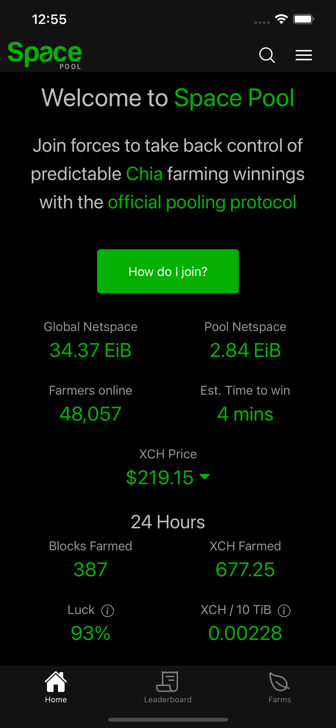Tap the Home house icon
336x728 pixels.
pyautogui.click(x=56, y=681)
